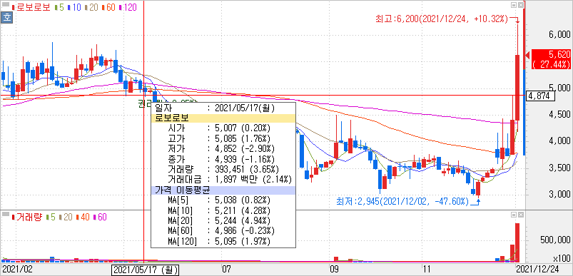Select the magenta 120-day price MA legend
Screen dimensions: 573x276
pyautogui.click(x=128, y=6)
